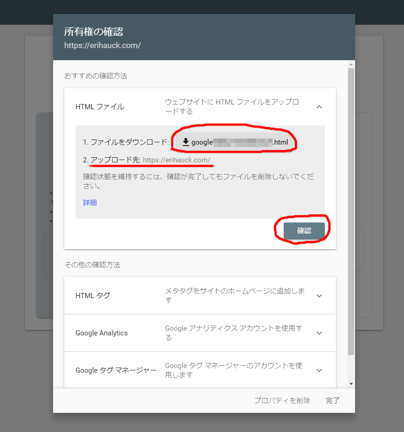Click Google アナリティクス アカウントを使用する description
Screen dimensions: 404x432
click(233, 333)
